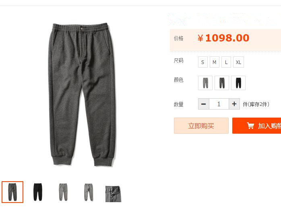
Task: View the fourth side-view pants thumbnail
Action: point(89,192)
